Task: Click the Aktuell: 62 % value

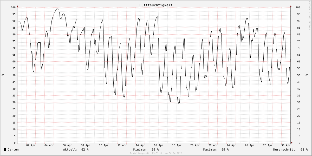Action: tap(76, 149)
